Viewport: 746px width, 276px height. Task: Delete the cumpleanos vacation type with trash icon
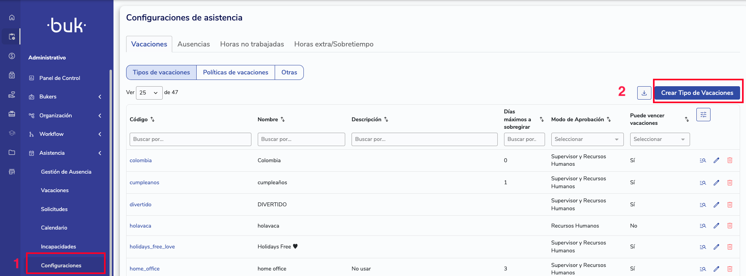tap(730, 183)
